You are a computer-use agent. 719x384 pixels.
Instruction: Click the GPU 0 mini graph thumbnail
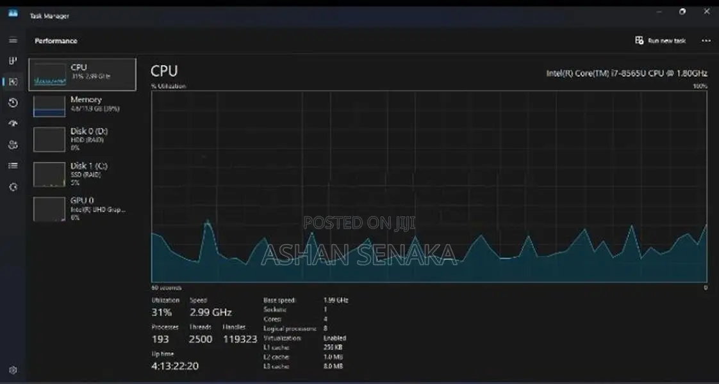pos(49,209)
